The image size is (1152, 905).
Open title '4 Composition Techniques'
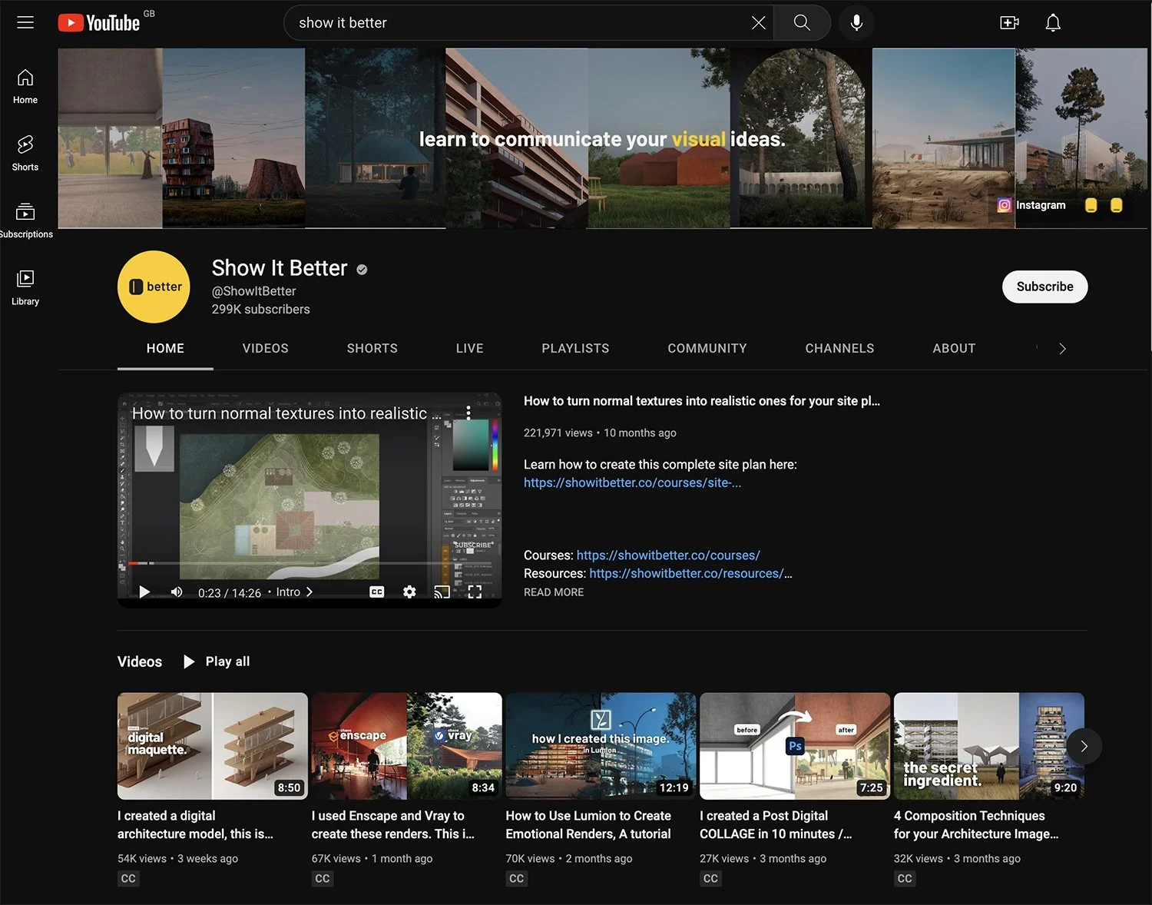tap(976, 824)
